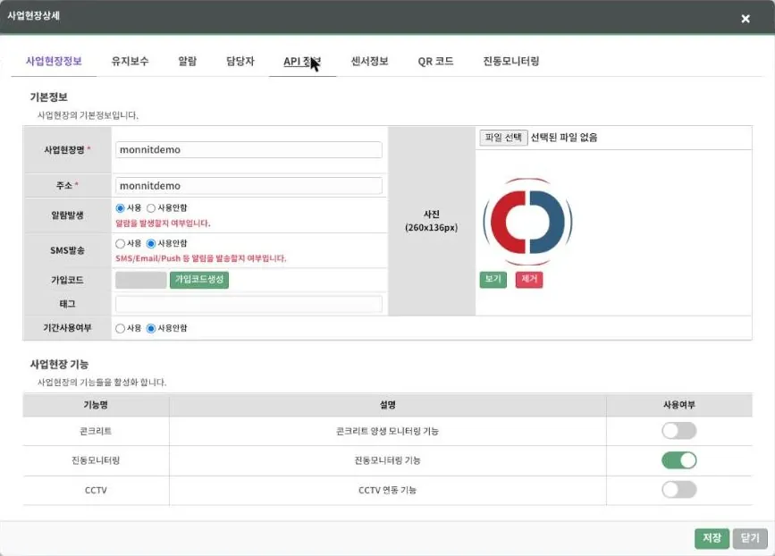Viewport: 775px width, 556px height.
Task: Focus the 주소 input field
Action: click(249, 186)
